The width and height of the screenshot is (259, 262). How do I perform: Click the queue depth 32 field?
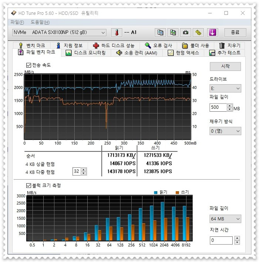point(77,171)
